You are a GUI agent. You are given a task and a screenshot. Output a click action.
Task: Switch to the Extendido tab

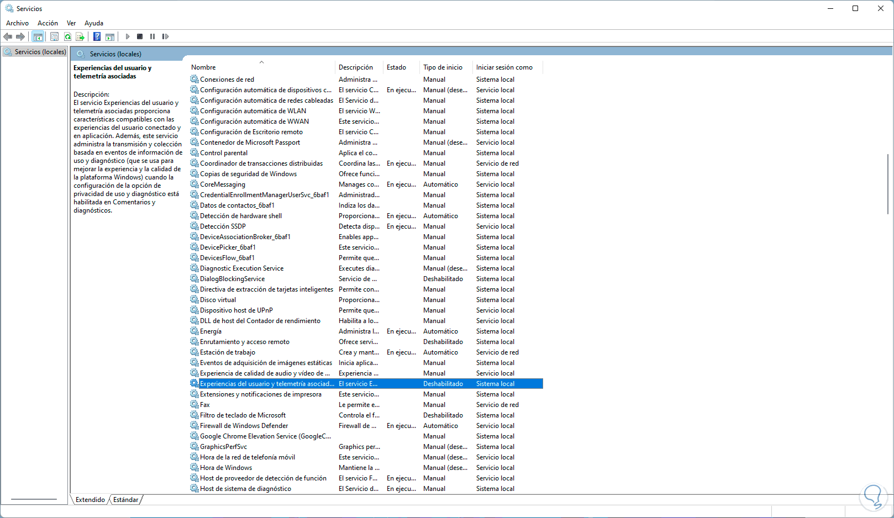[x=90, y=500]
